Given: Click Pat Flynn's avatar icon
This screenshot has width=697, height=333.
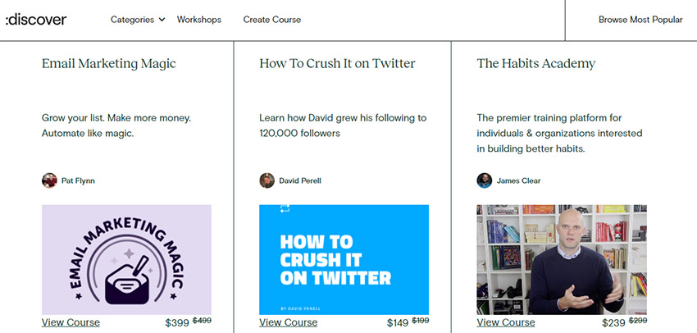Looking at the screenshot, I should click(49, 180).
